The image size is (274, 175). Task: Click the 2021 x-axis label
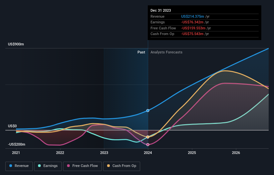(16, 153)
